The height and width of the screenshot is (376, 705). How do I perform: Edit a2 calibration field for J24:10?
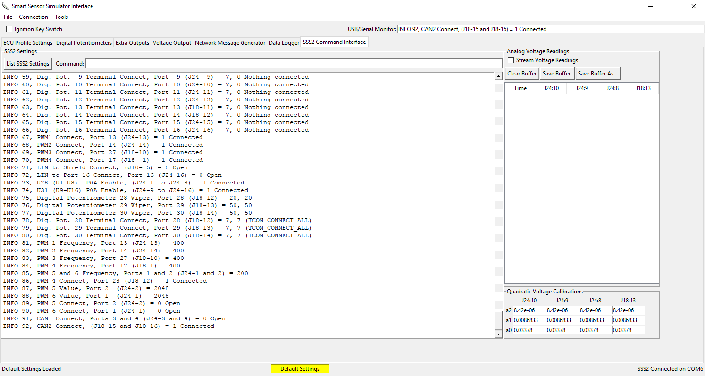pos(529,310)
